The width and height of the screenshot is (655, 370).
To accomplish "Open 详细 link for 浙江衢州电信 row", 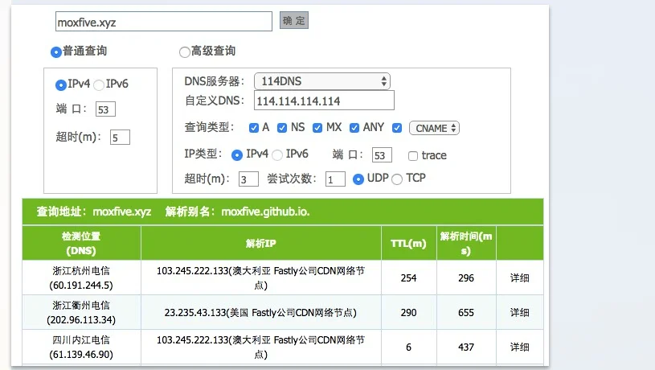I will [x=520, y=313].
